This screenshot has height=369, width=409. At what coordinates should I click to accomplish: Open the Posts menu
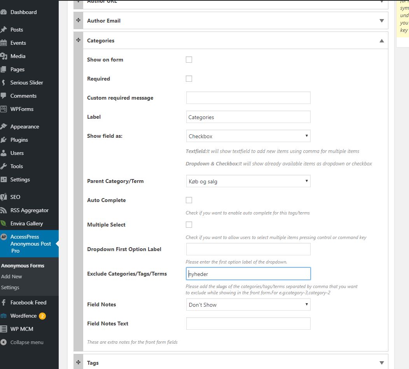tap(17, 30)
